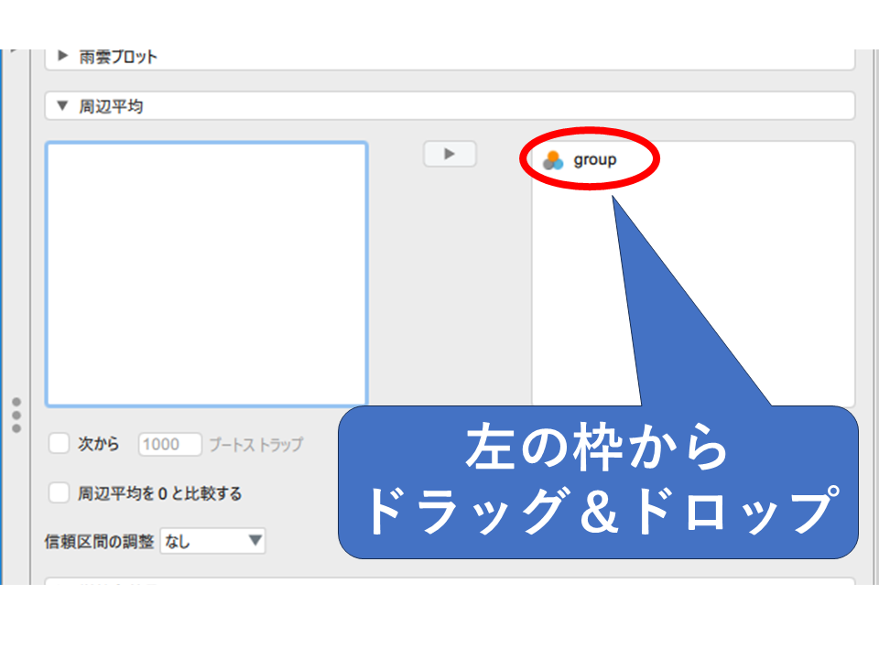
Task: Tick the 周辺平均を0と比較する checkbox
Action: [x=60, y=493]
